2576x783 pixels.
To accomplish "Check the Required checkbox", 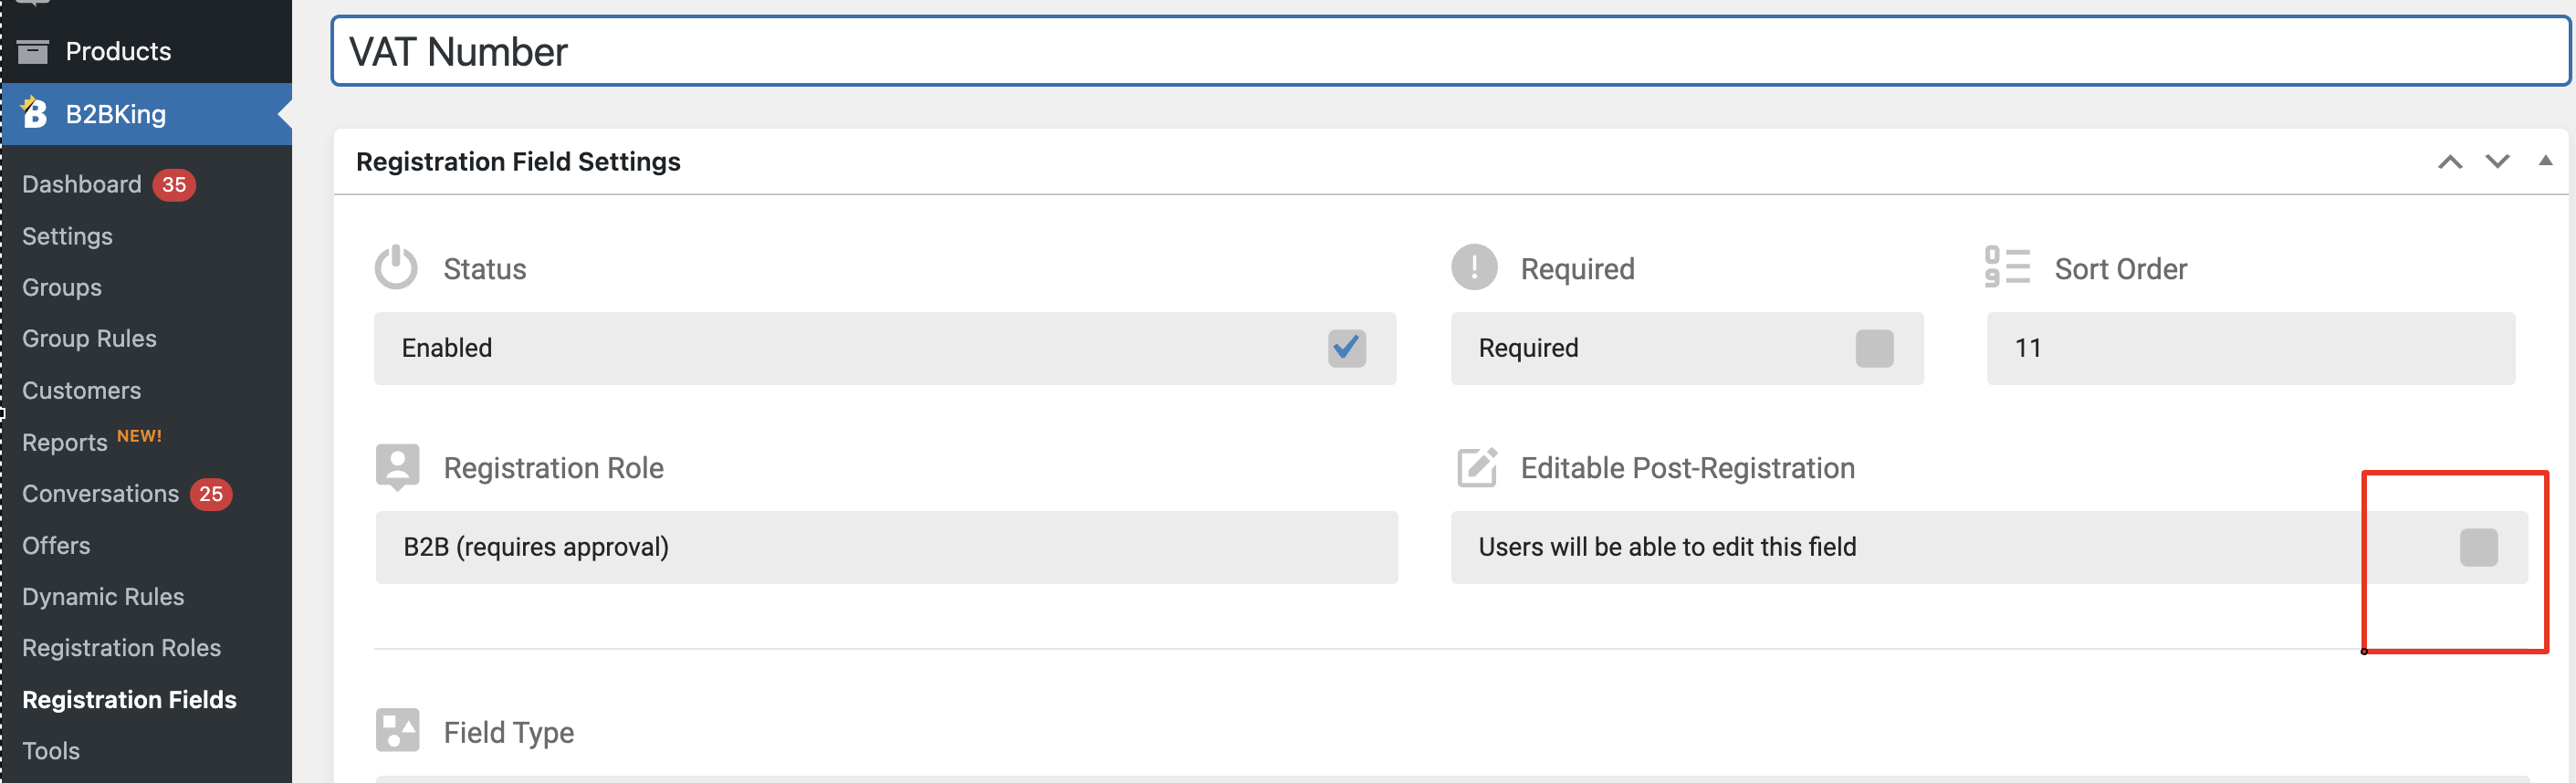I will pos(1874,348).
